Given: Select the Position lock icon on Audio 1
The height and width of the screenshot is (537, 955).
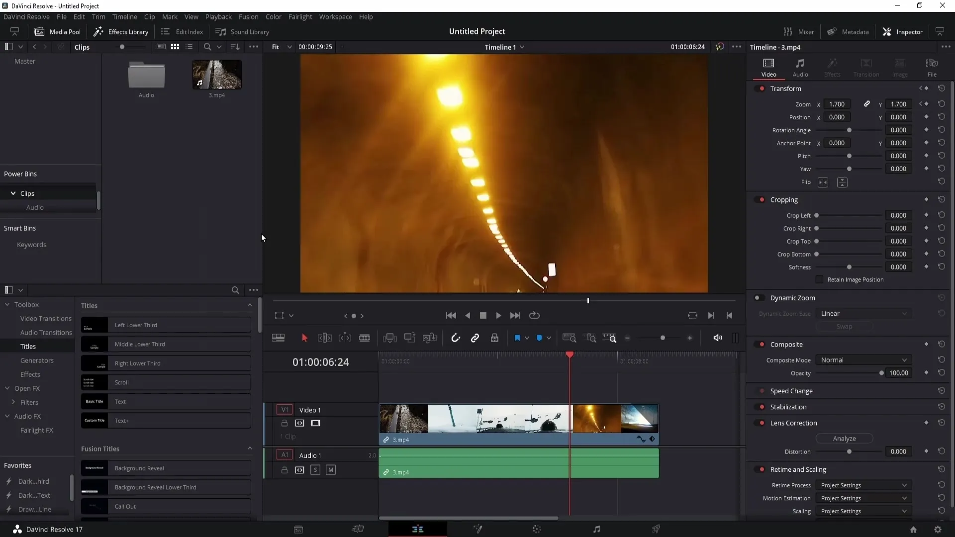Looking at the screenshot, I should click(284, 470).
